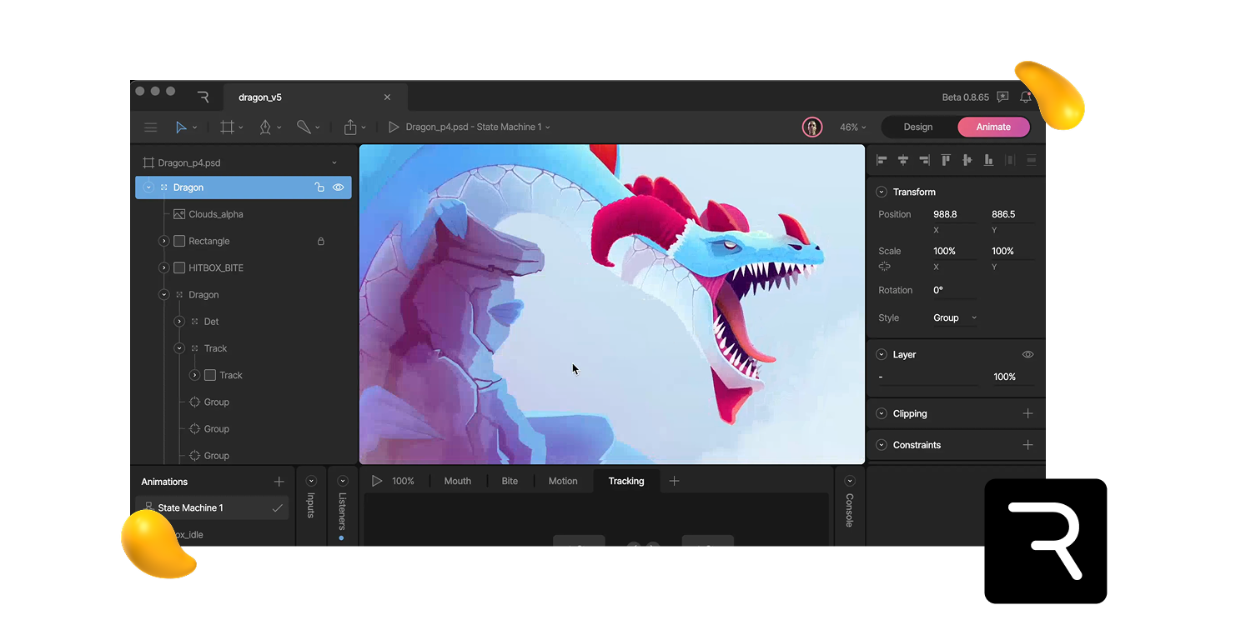Click the Layer opacity 100% value

pos(1004,377)
